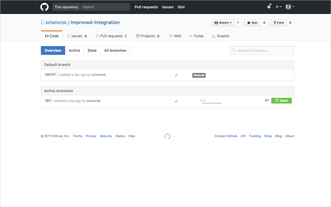The width and height of the screenshot is (331, 207).
Task: Open the Blog footer link
Action: [x=279, y=136]
